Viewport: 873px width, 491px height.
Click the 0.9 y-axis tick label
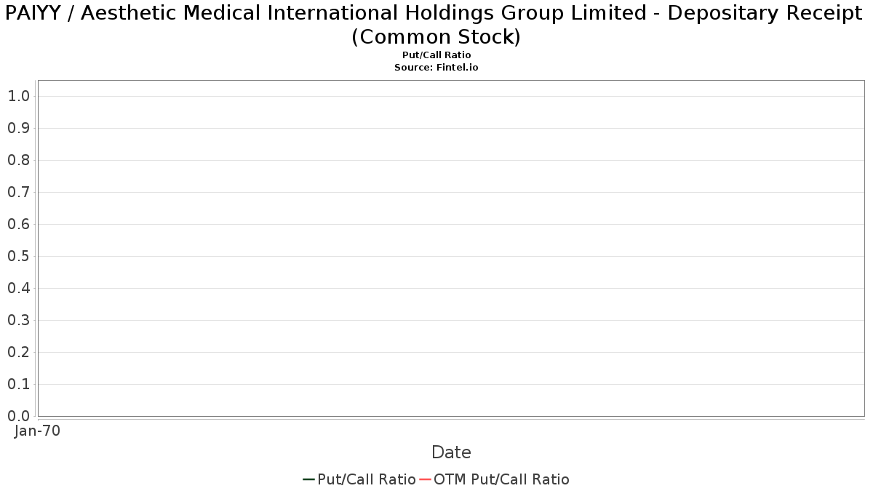18,128
